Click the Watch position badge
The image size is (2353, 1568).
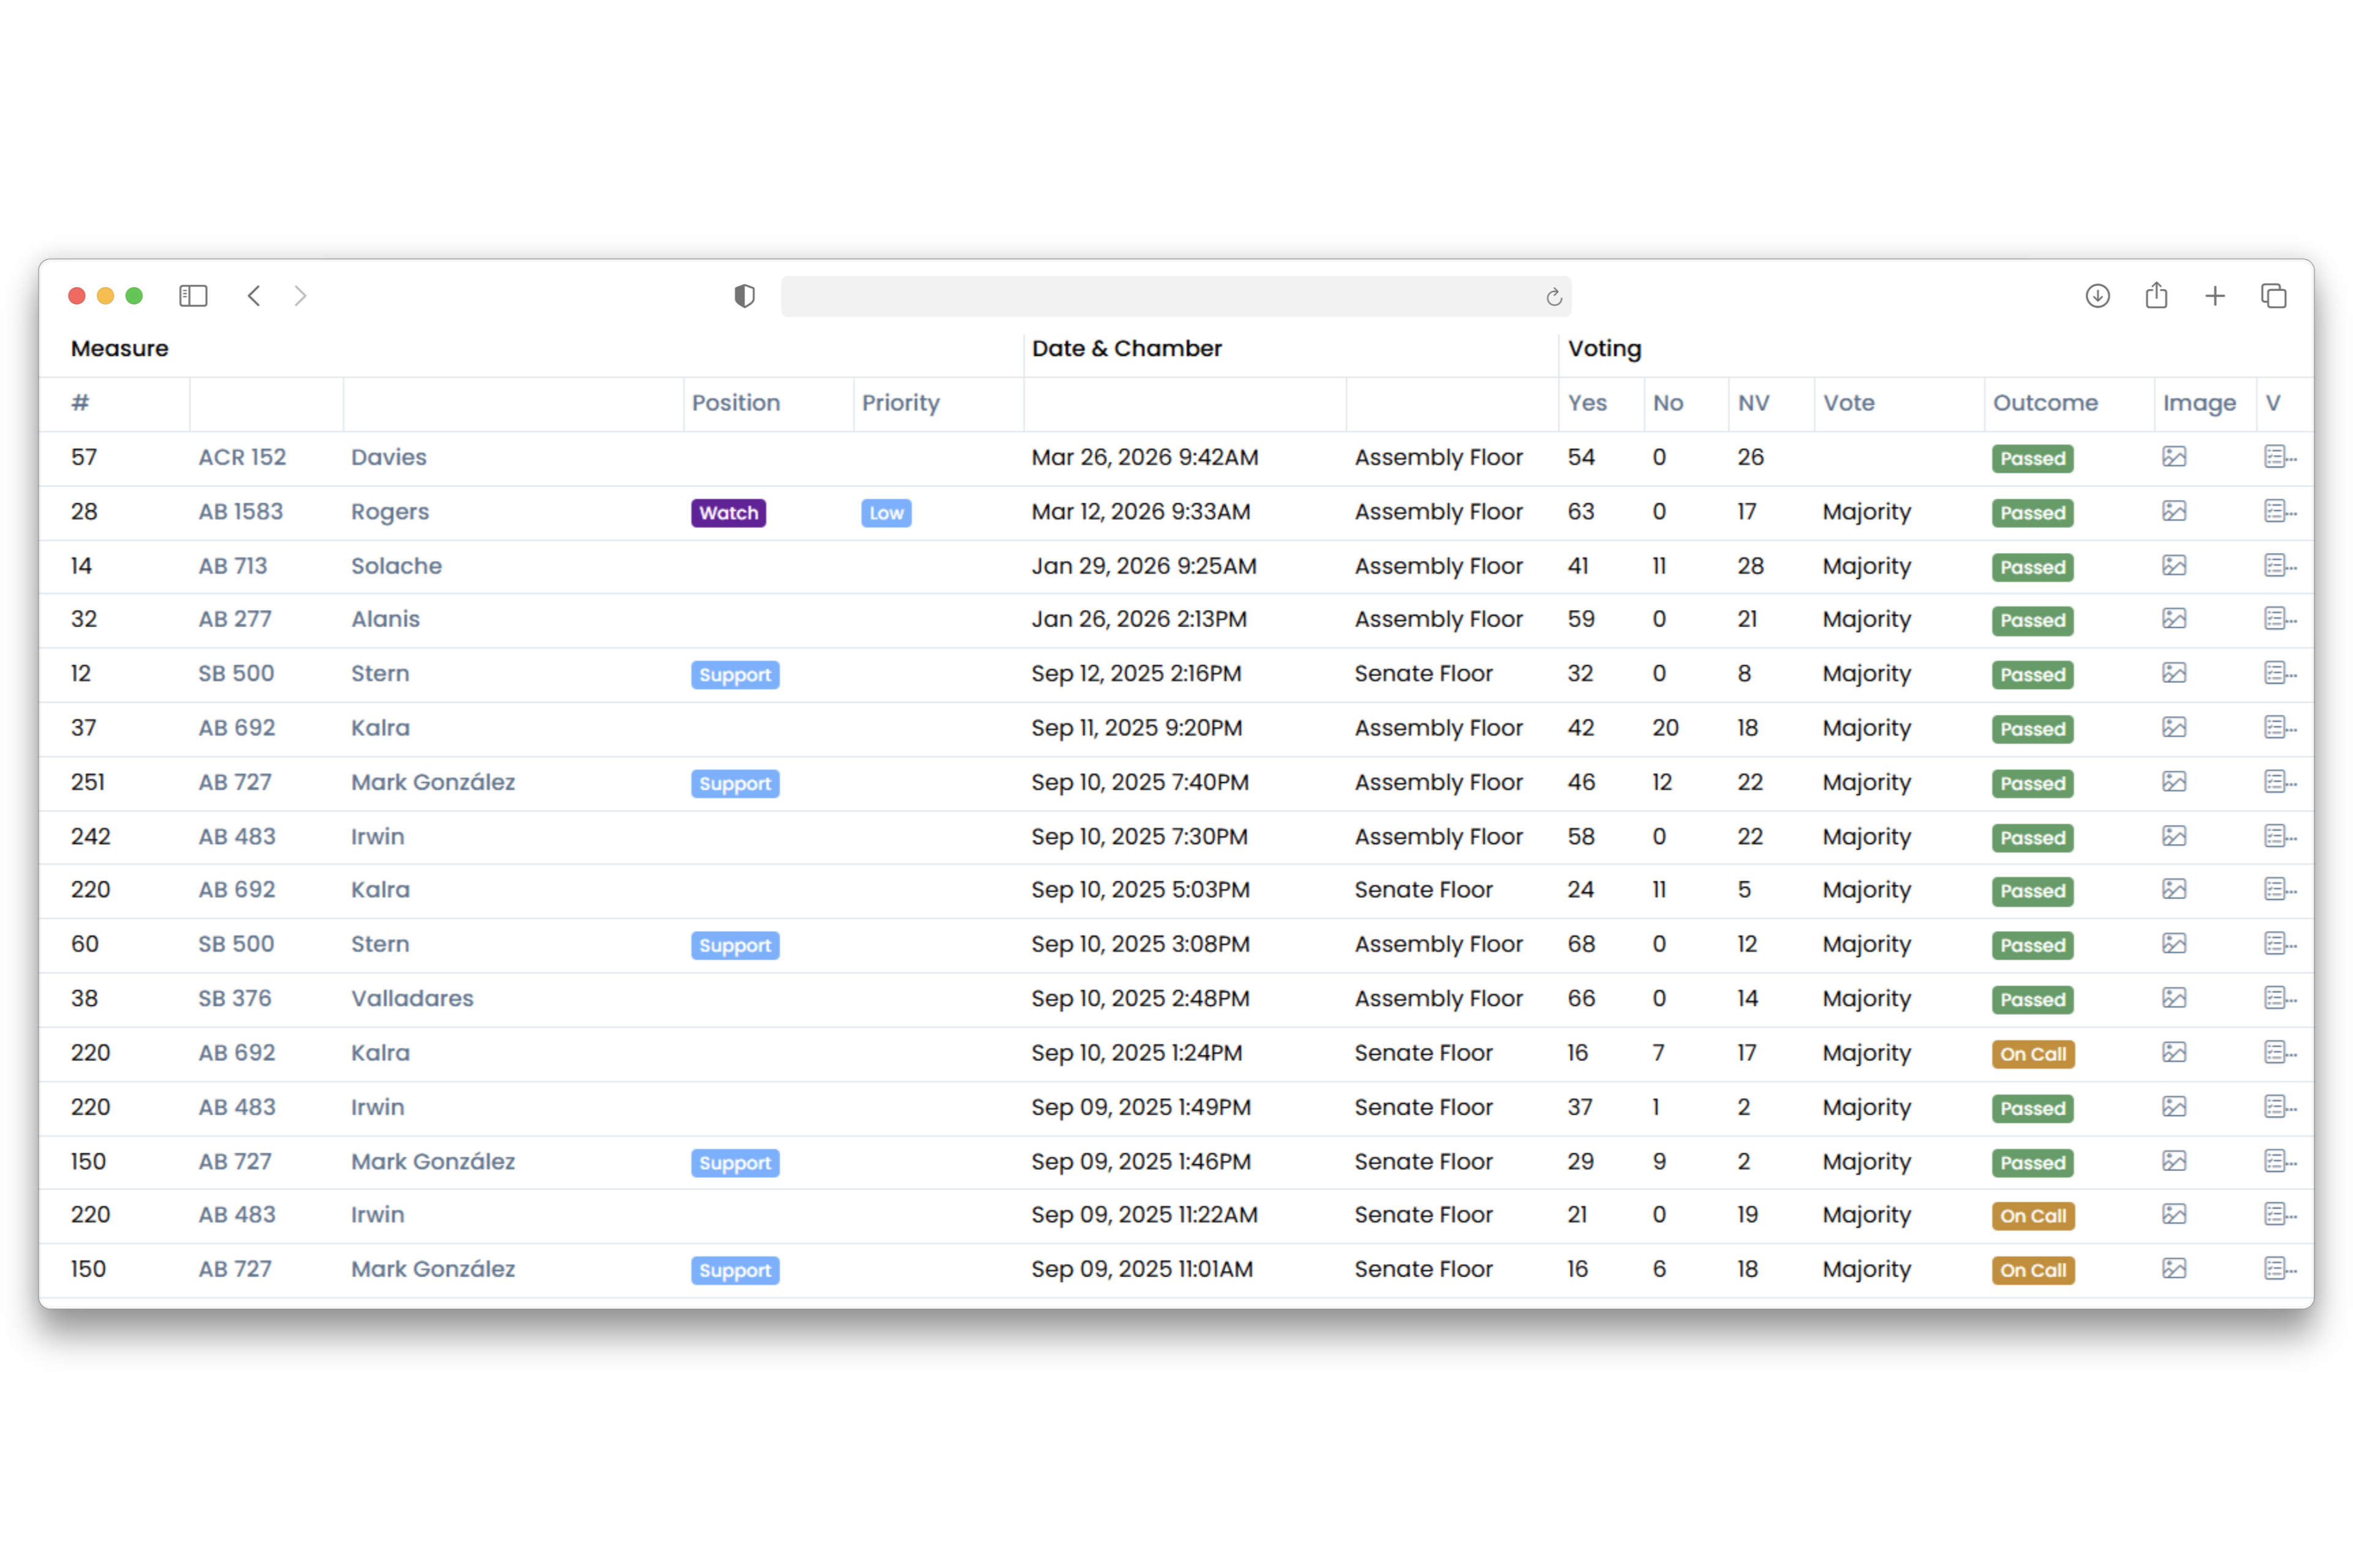(x=729, y=513)
